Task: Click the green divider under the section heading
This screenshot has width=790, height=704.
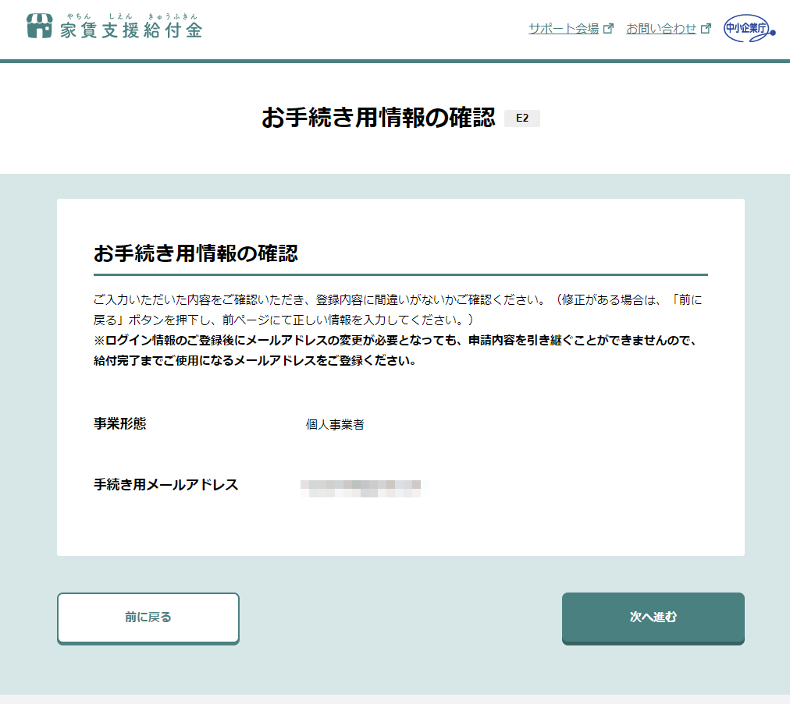Action: pos(400,274)
